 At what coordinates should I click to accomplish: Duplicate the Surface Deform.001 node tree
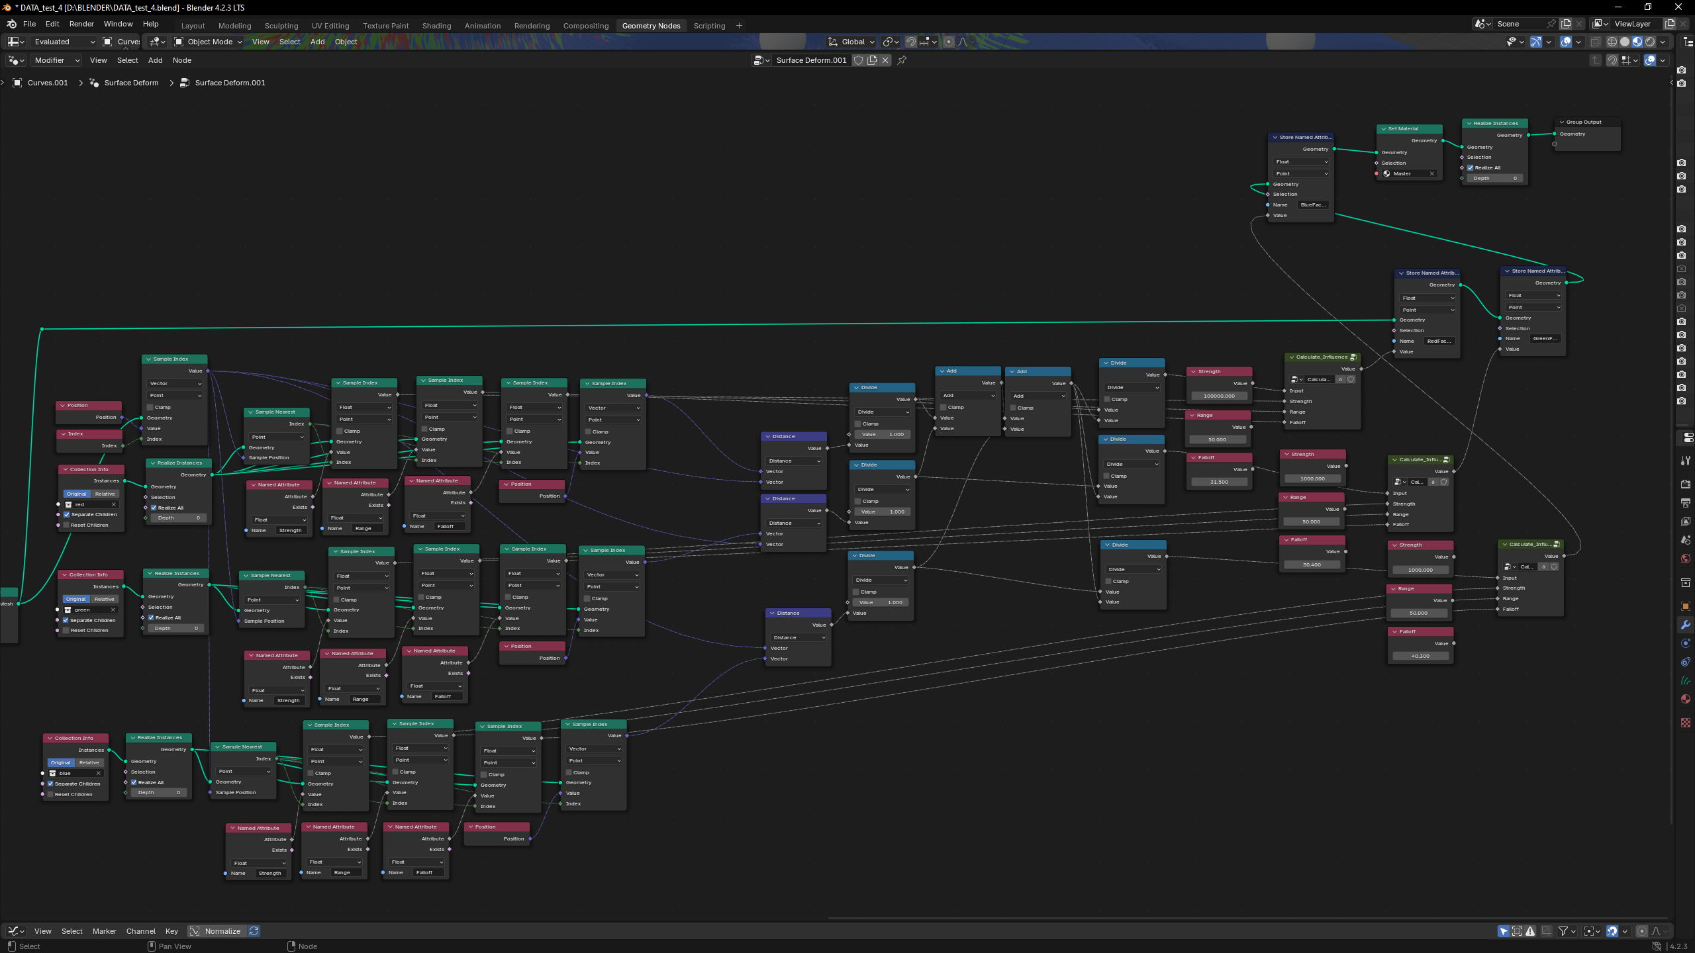tap(872, 60)
